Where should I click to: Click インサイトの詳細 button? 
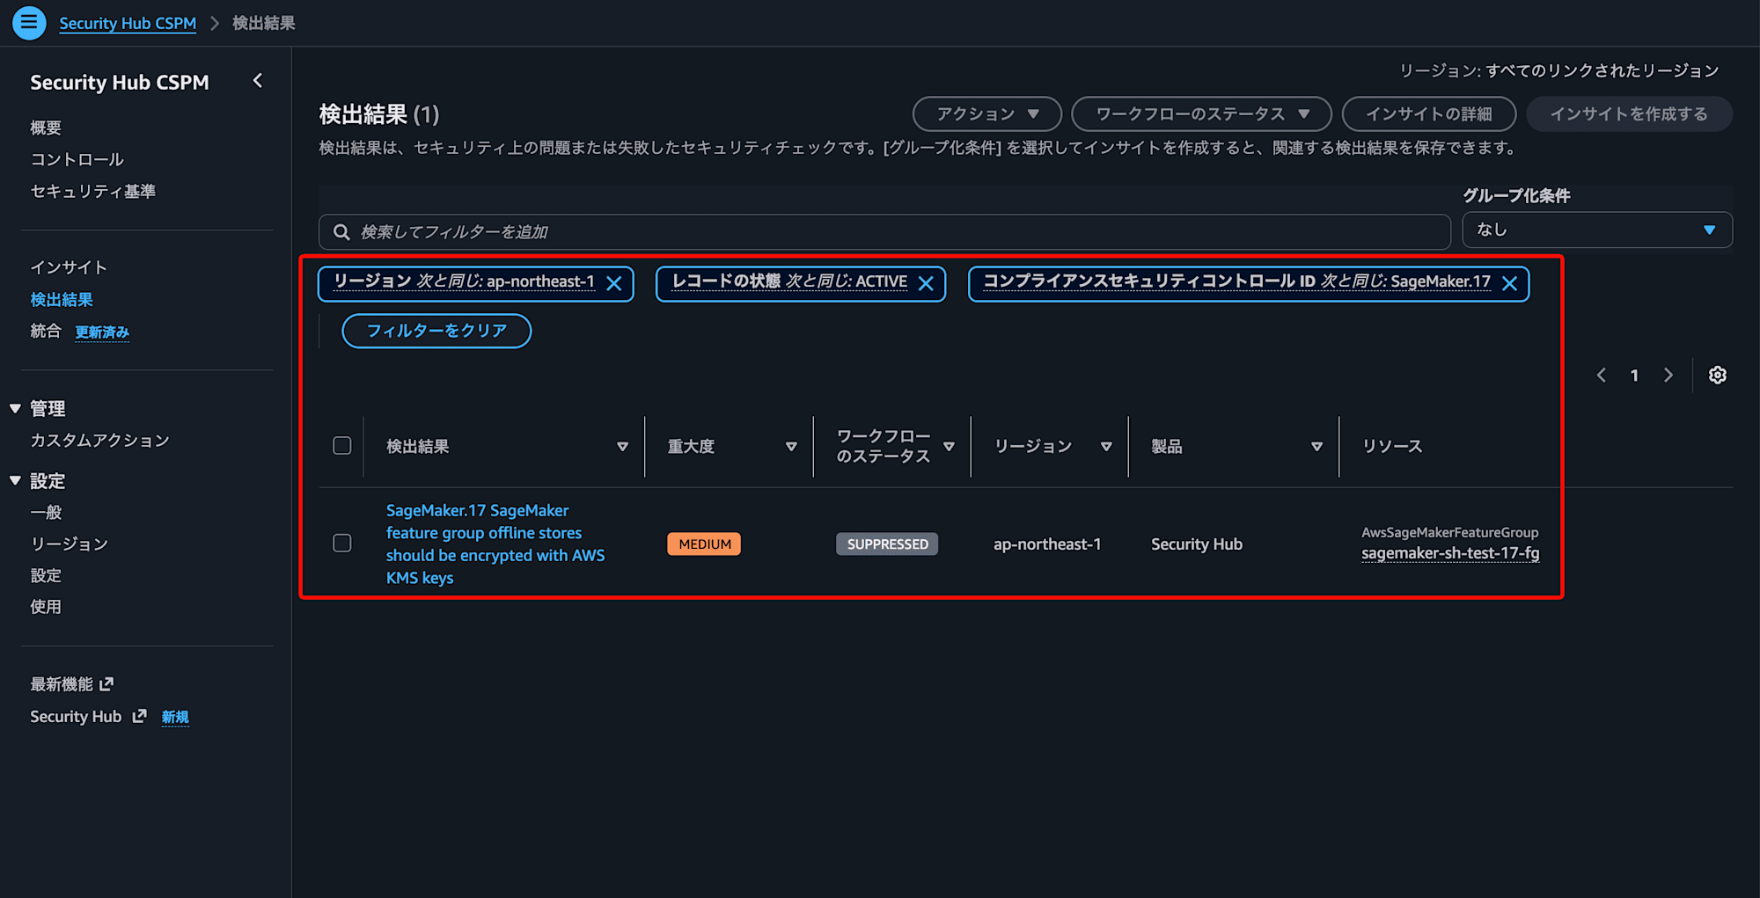tap(1429, 114)
